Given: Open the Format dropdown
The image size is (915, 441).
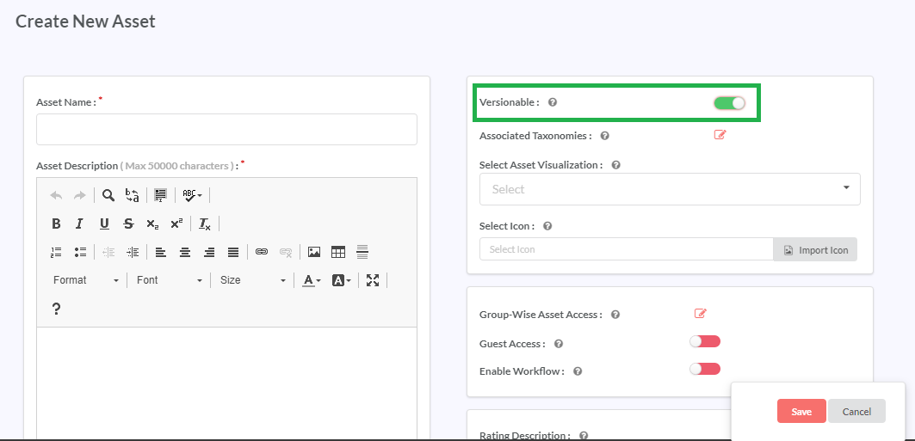Looking at the screenshot, I should pos(86,280).
